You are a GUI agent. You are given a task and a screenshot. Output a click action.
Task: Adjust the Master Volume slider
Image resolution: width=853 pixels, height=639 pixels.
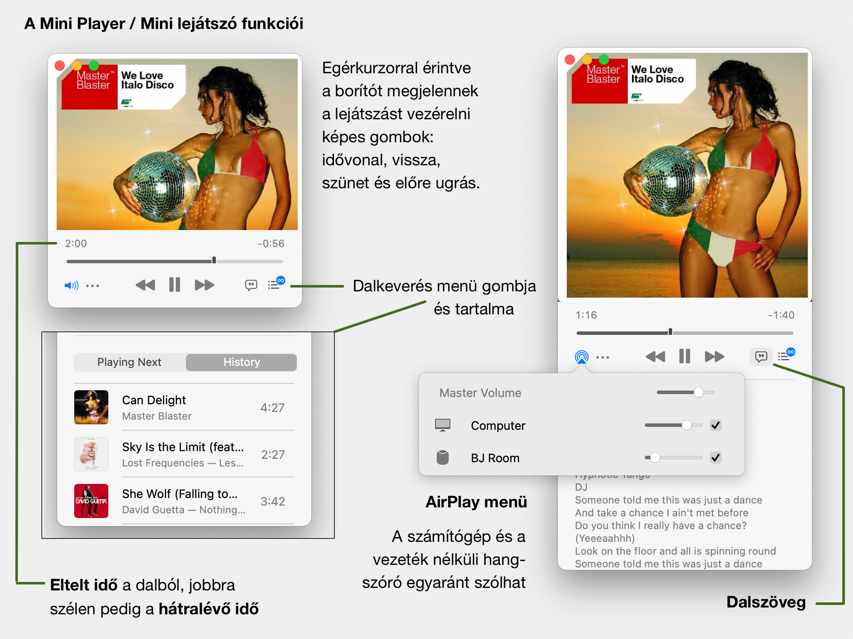[x=686, y=392]
